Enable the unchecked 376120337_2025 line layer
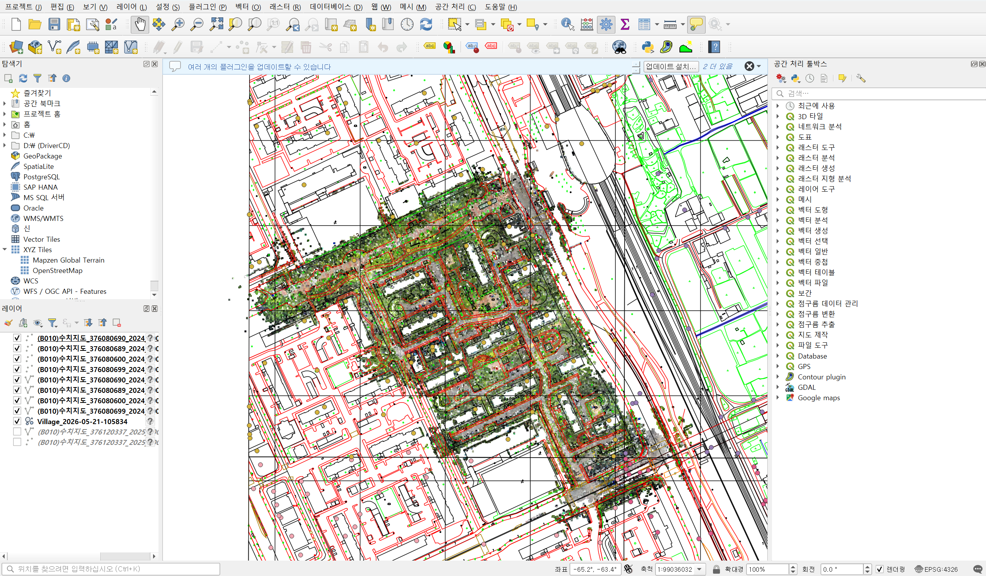 click(x=17, y=431)
